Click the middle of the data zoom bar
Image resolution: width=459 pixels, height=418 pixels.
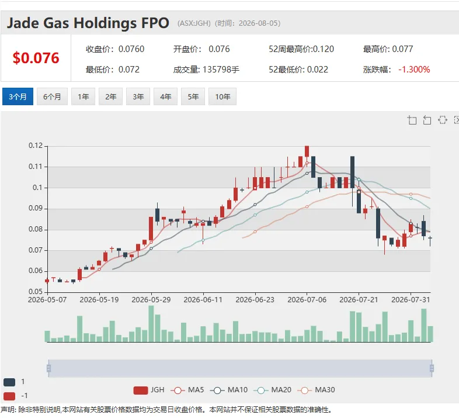point(240,368)
